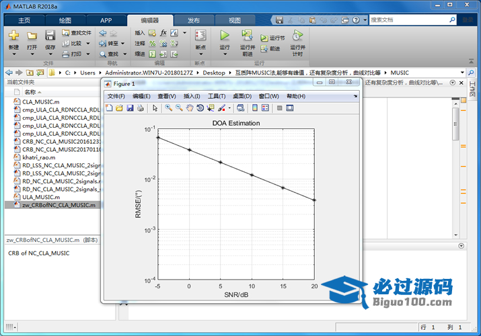Open the Breakpoints (断点) dropdown arrow

pos(201,54)
